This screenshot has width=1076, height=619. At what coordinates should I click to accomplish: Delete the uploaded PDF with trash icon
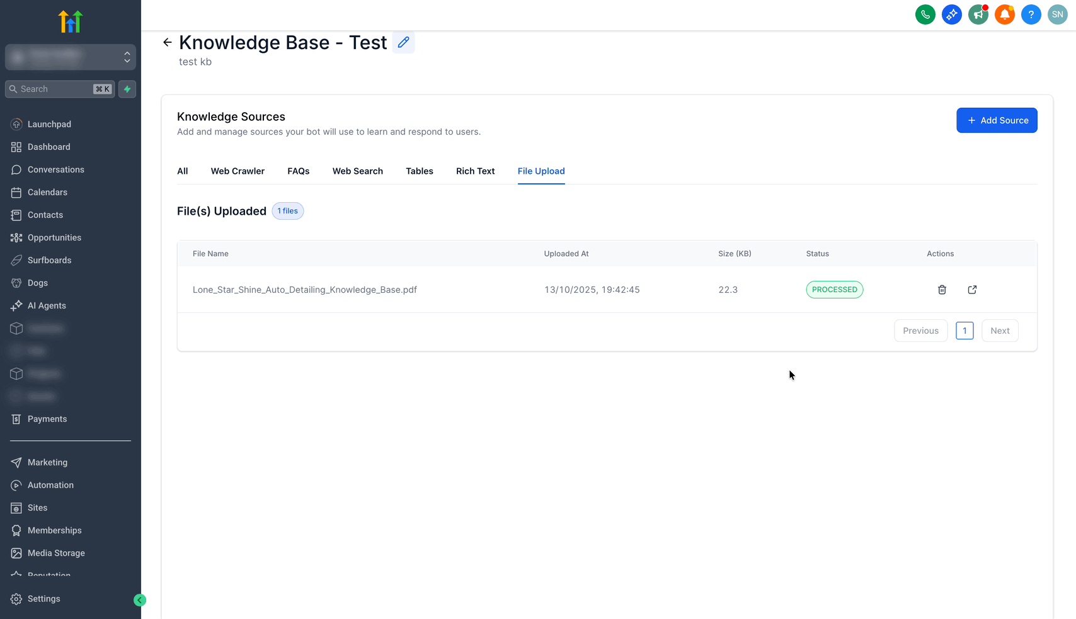coord(942,290)
